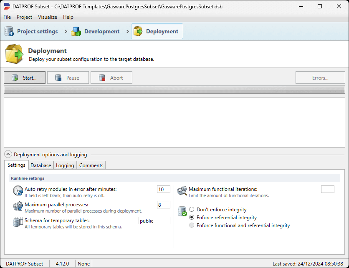Viewport: 349px width, 268px height.
Task: Open the Visualize menu
Action: (x=47, y=17)
